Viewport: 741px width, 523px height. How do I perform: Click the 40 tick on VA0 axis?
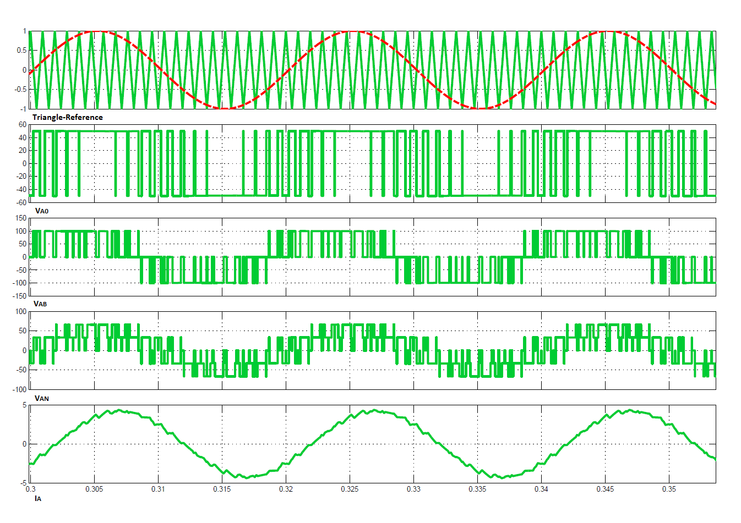[23, 137]
